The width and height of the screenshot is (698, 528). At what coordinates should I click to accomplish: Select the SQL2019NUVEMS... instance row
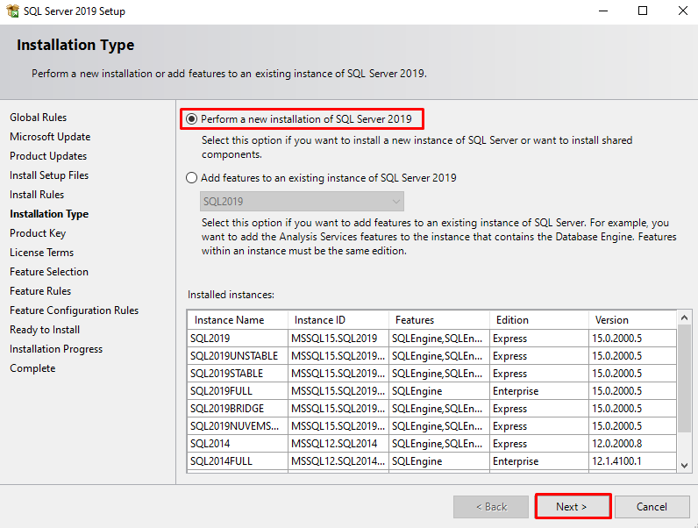(x=431, y=426)
